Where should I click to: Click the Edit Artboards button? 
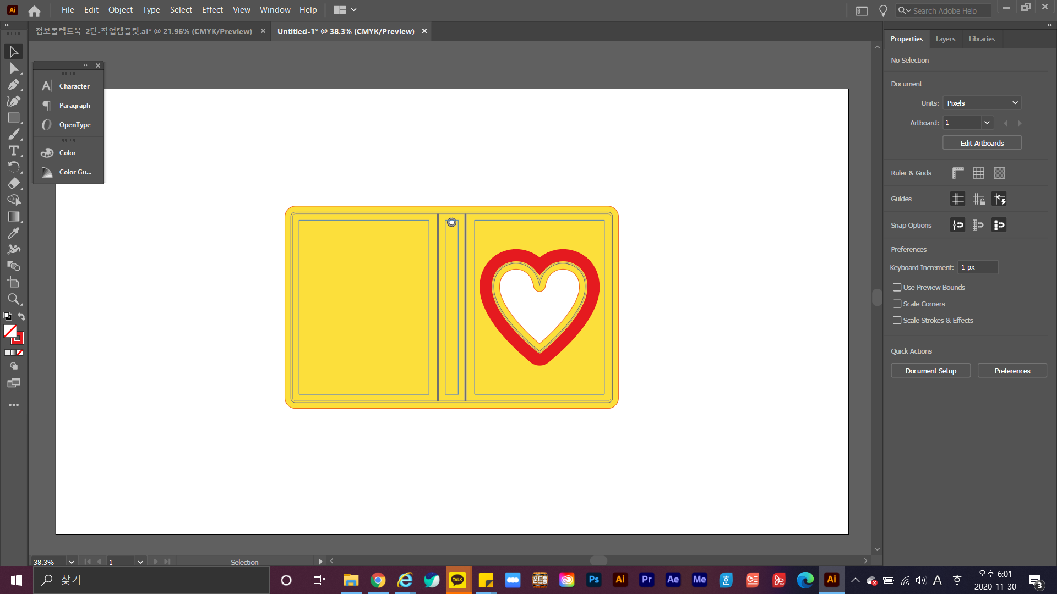[982, 143]
